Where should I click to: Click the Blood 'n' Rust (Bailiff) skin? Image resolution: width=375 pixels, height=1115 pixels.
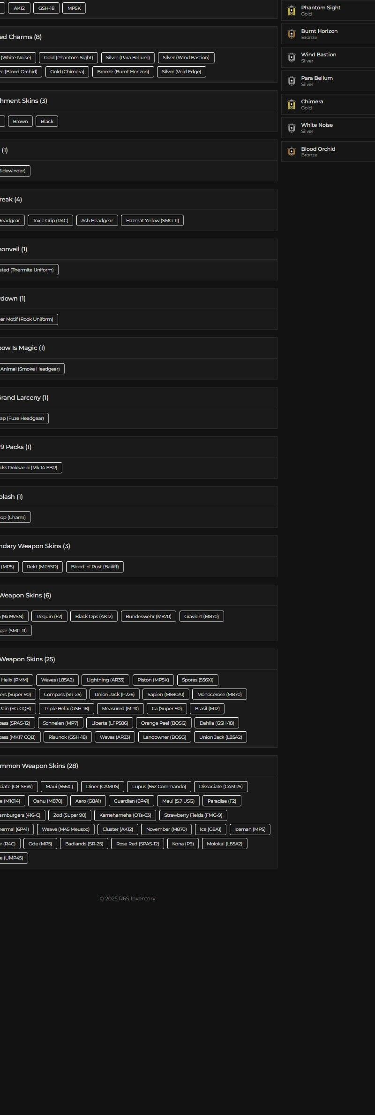95,567
